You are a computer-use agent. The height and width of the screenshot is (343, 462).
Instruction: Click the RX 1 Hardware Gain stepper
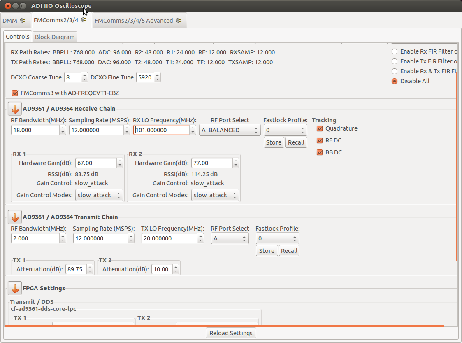pyautogui.click(x=120, y=163)
